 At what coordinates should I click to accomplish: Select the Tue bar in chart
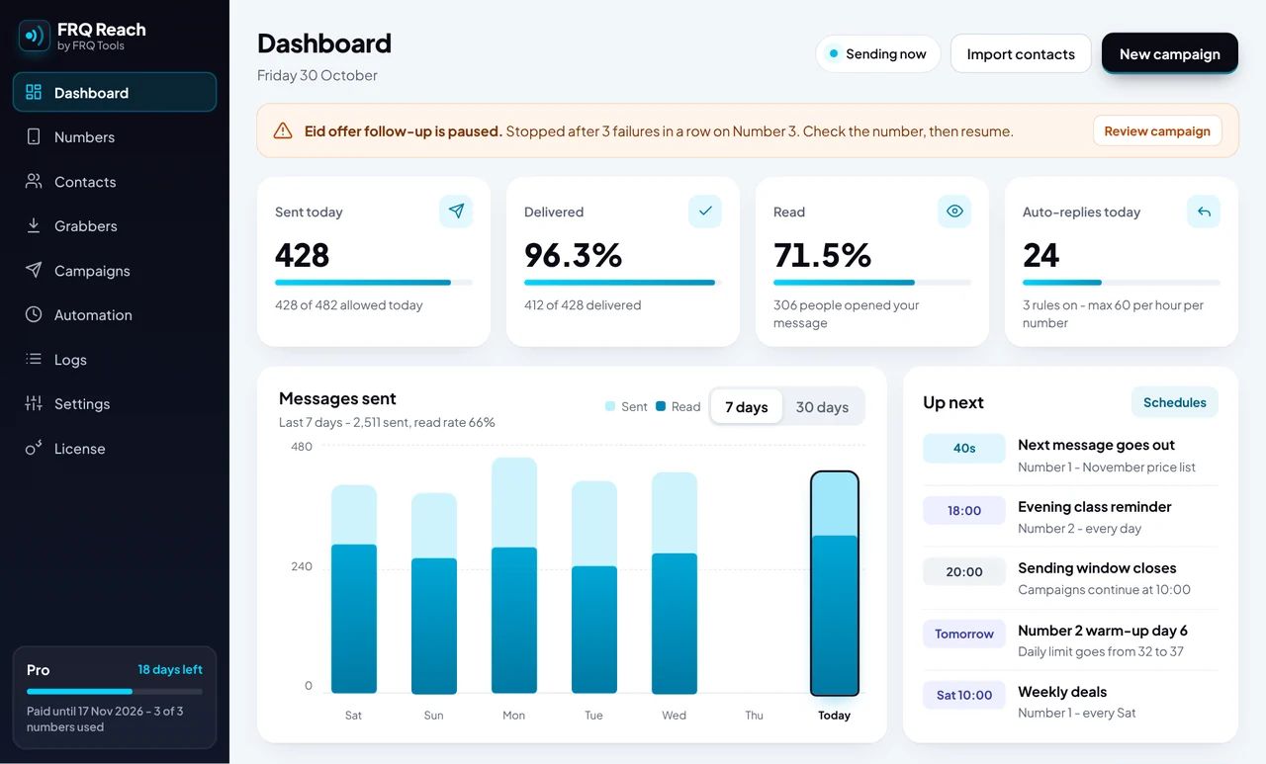pos(594,587)
